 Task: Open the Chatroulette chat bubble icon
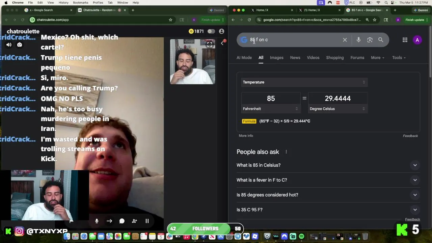tap(122, 221)
